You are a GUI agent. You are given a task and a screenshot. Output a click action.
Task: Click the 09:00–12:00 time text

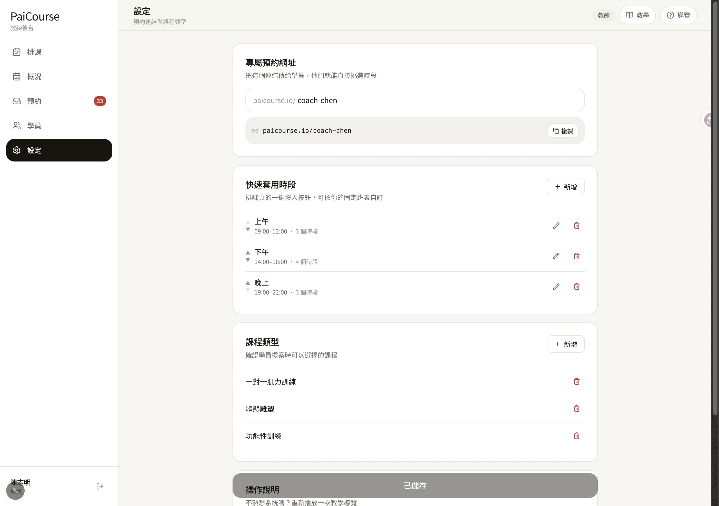pos(271,231)
